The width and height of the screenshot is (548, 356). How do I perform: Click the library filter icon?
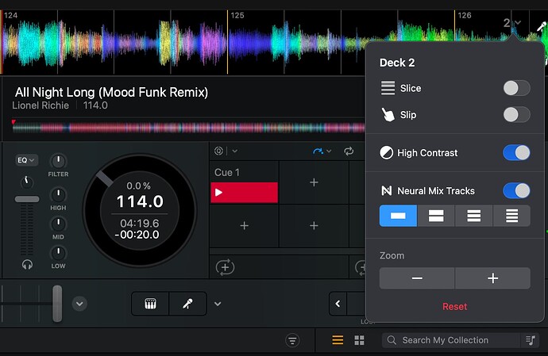tap(293, 340)
